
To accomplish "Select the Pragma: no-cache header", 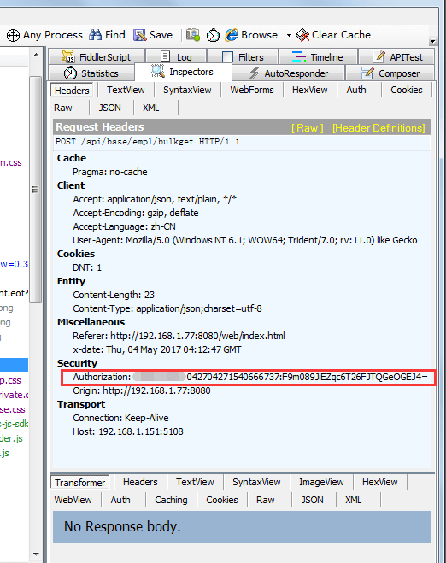I will (110, 172).
